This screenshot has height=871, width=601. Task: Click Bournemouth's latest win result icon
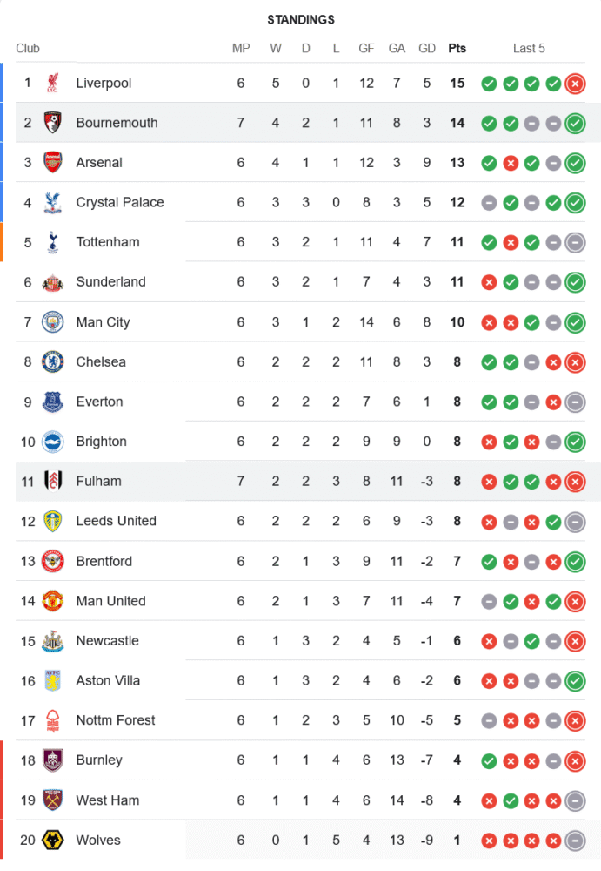pyautogui.click(x=575, y=124)
